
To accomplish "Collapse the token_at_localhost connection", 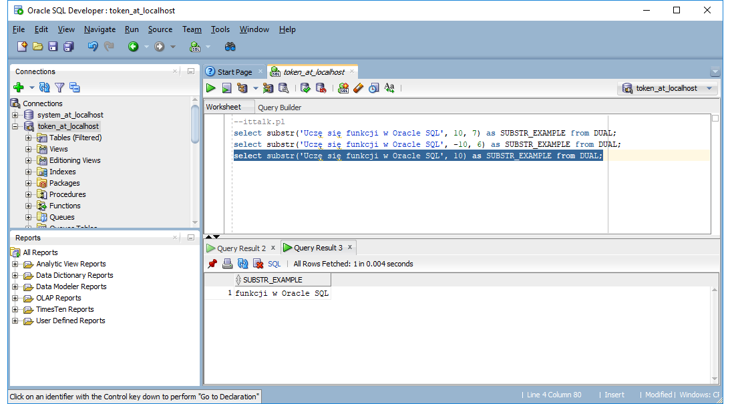I will pos(15,126).
